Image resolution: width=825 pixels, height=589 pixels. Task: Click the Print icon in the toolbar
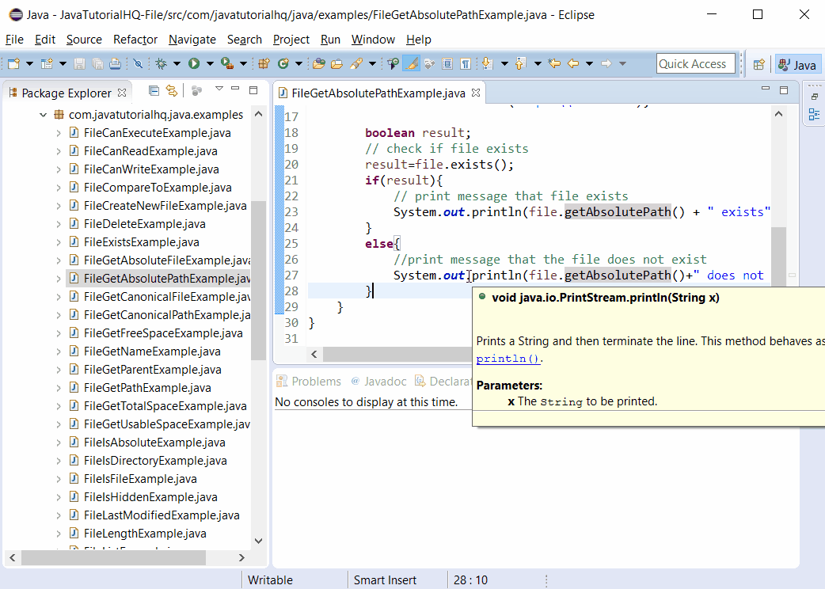(x=116, y=63)
